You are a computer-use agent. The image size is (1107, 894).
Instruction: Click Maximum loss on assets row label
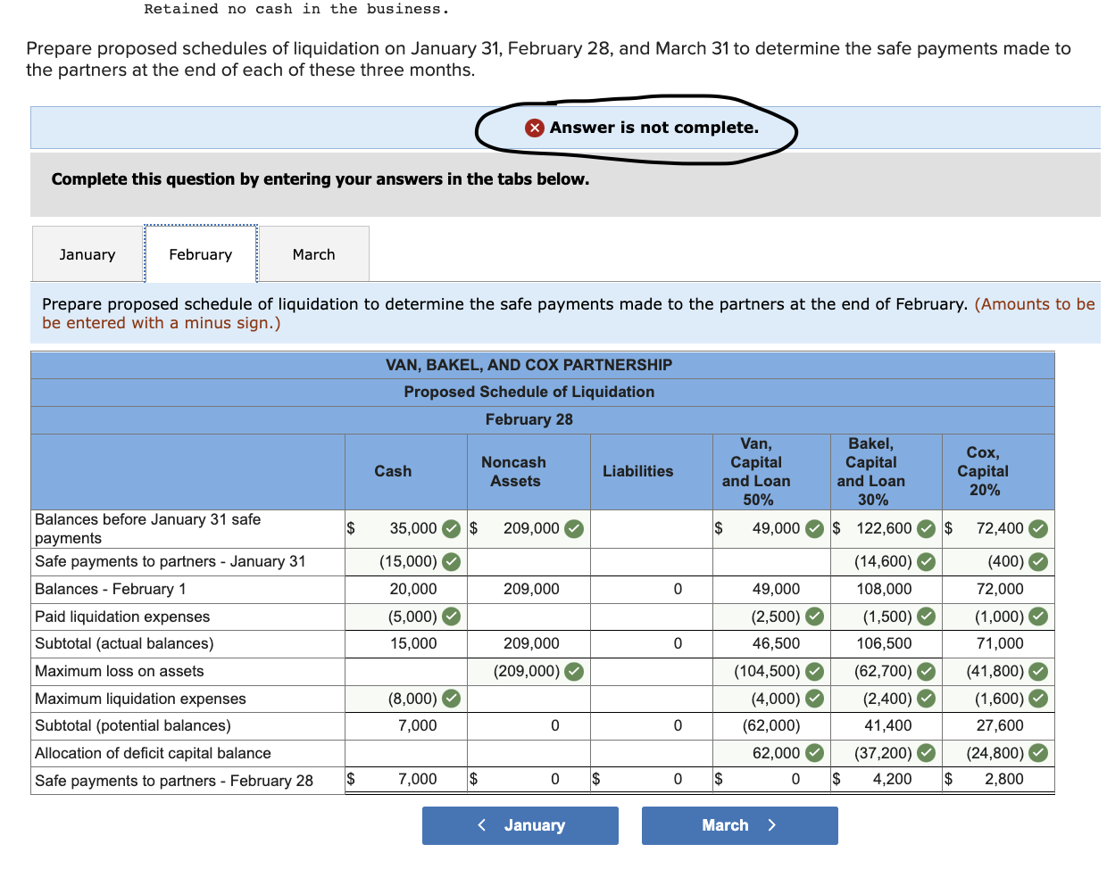pyautogui.click(x=120, y=671)
